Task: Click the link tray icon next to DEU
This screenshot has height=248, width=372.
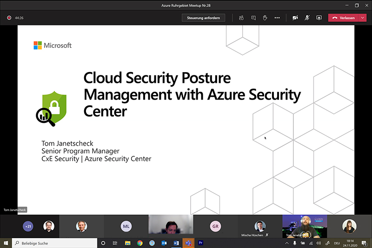Action: [x=328, y=243]
